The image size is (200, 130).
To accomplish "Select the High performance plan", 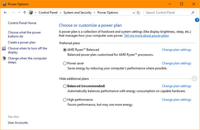I will coord(65,100).
